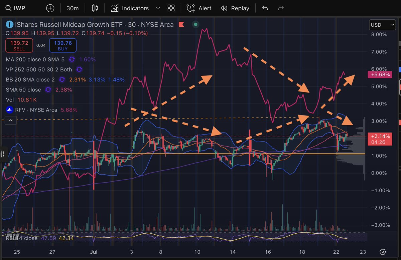This screenshot has height=260, width=401.
Task: Click the 0.04 spread value
Action: (x=41, y=45)
